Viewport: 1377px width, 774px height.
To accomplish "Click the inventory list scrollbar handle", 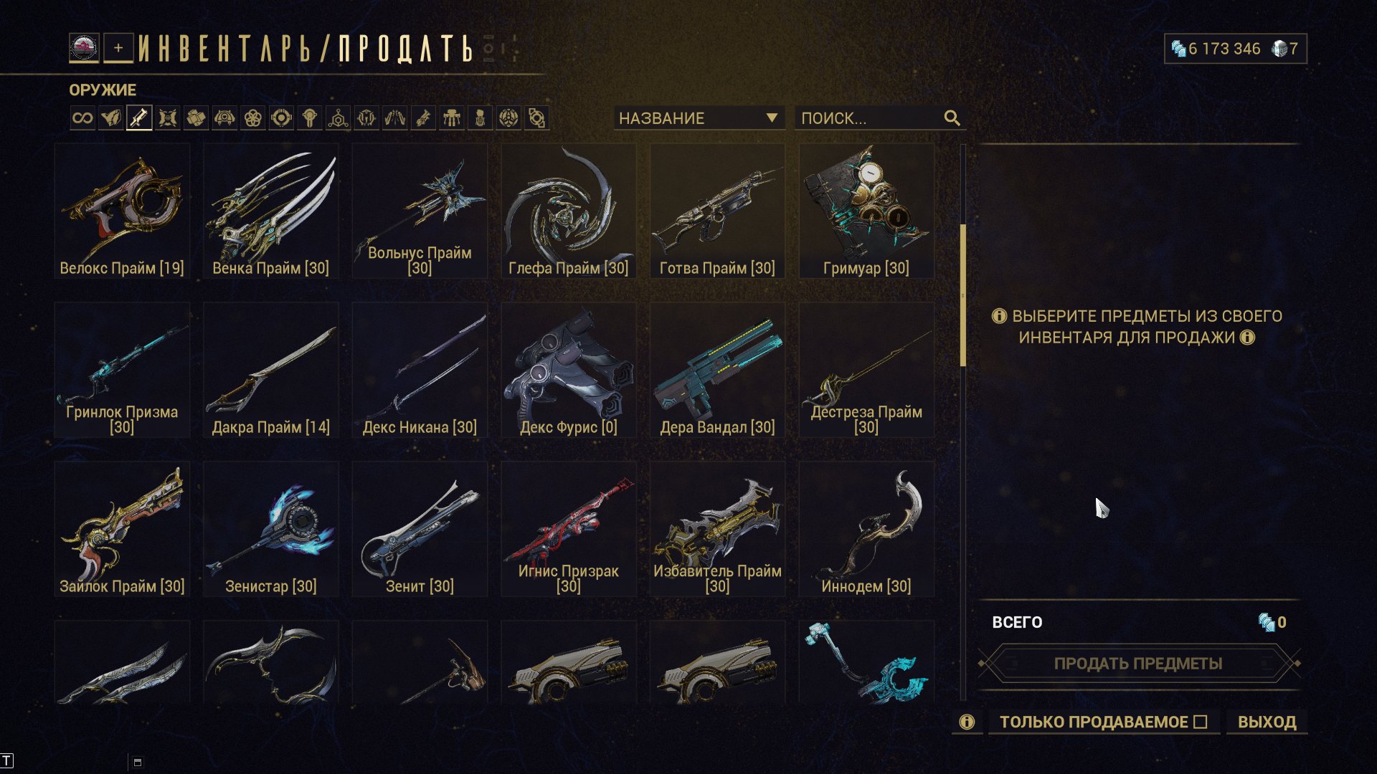I will (963, 295).
